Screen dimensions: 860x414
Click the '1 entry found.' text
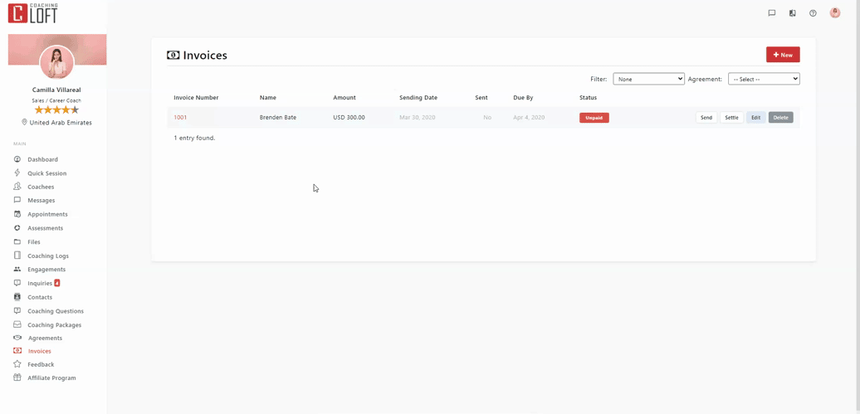[x=195, y=139]
